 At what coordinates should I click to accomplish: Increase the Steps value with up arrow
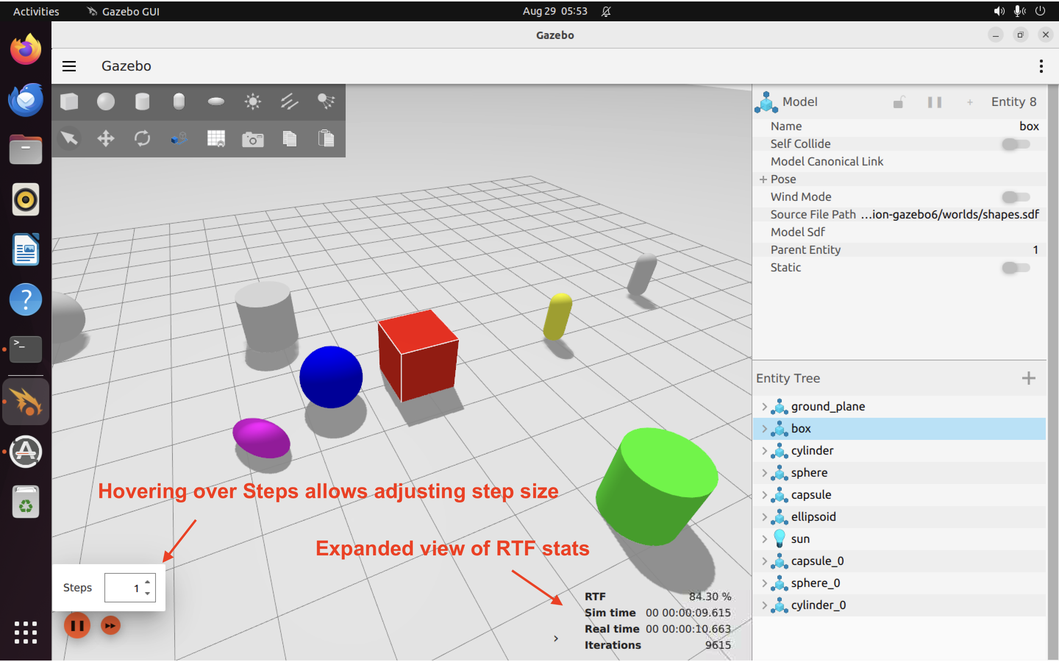pos(147,582)
